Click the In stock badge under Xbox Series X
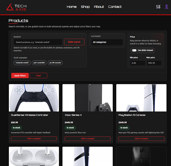The height and width of the screenshot is (166, 171). tap(70, 128)
